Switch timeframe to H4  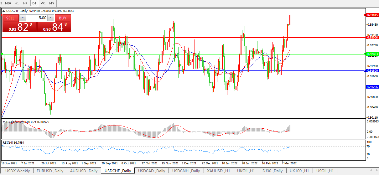click(25, 3)
